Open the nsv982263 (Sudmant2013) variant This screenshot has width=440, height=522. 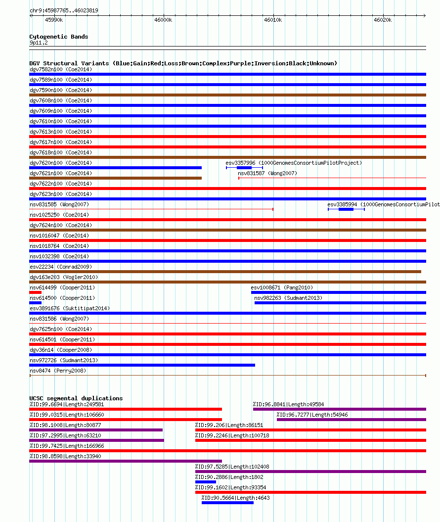click(x=288, y=298)
